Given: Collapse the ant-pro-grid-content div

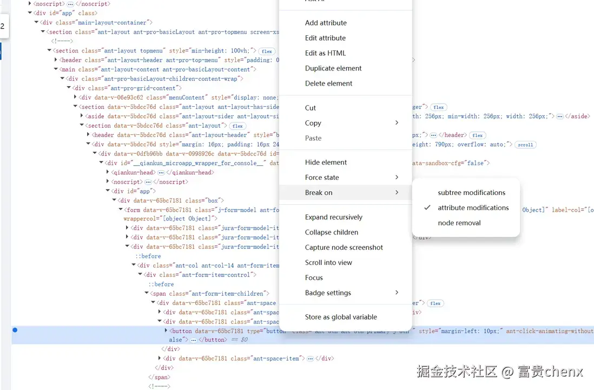Looking at the screenshot, I should tap(69, 88).
